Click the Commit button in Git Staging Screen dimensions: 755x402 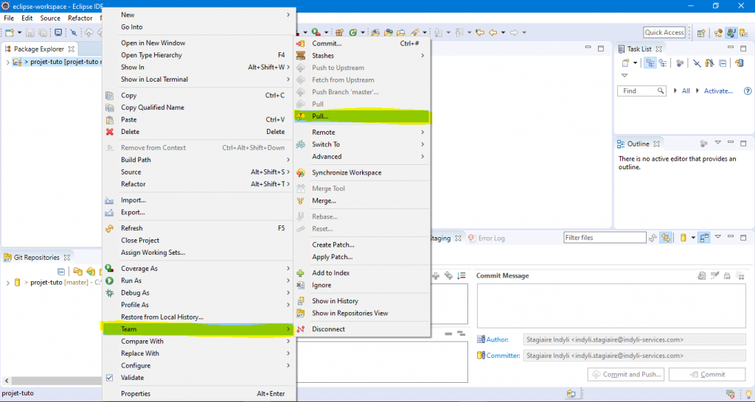[707, 374]
